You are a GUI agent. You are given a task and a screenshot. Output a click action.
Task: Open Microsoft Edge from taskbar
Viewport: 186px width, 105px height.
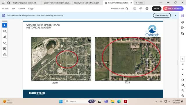tap(119, 101)
